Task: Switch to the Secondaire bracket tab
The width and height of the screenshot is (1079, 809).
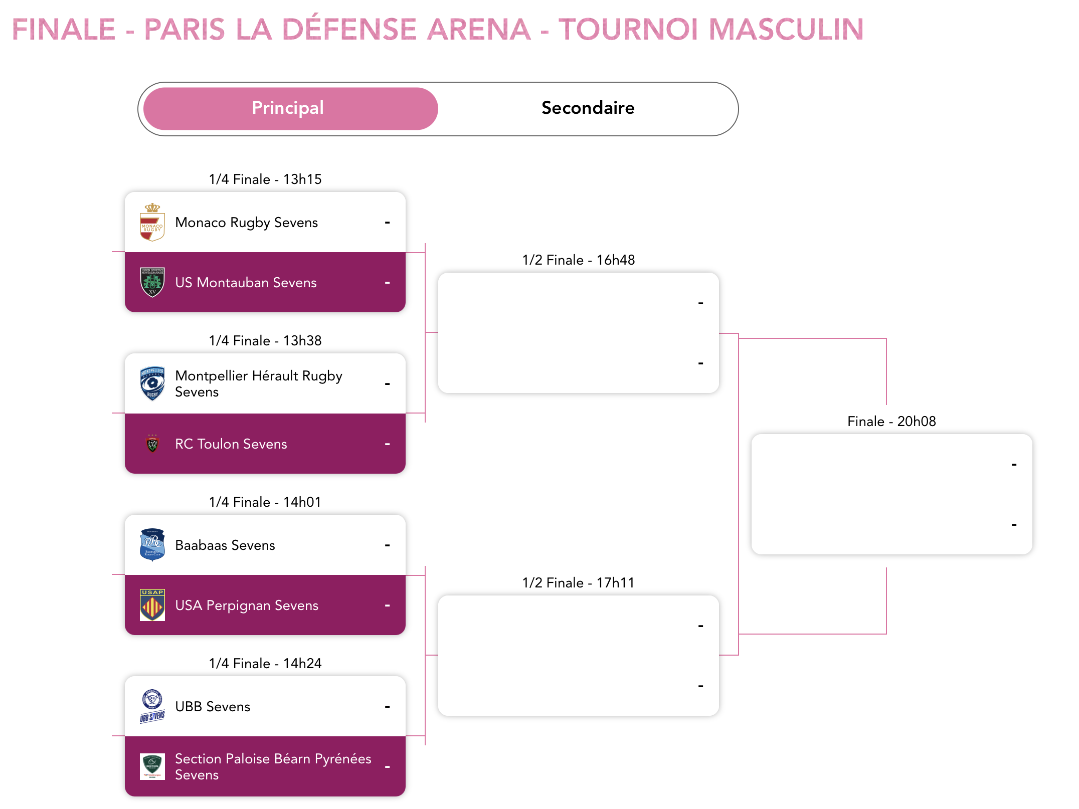Action: pos(588,108)
